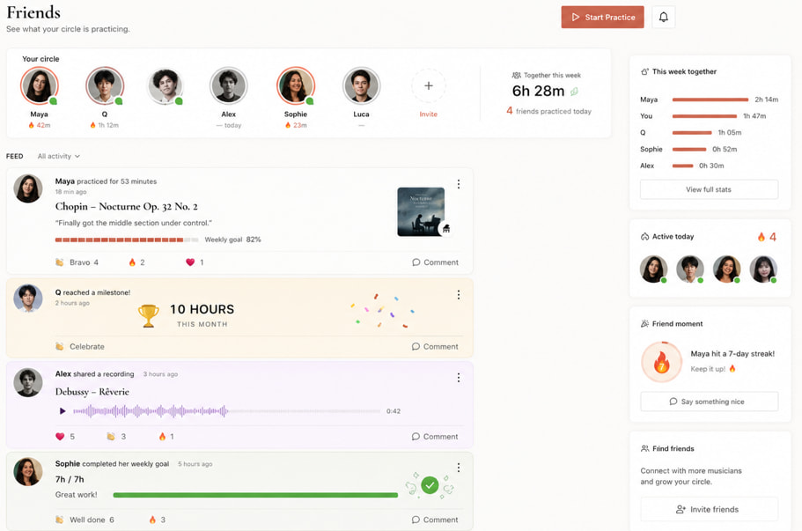
Task: React with heart on Maya's Chopin post
Action: [195, 262]
